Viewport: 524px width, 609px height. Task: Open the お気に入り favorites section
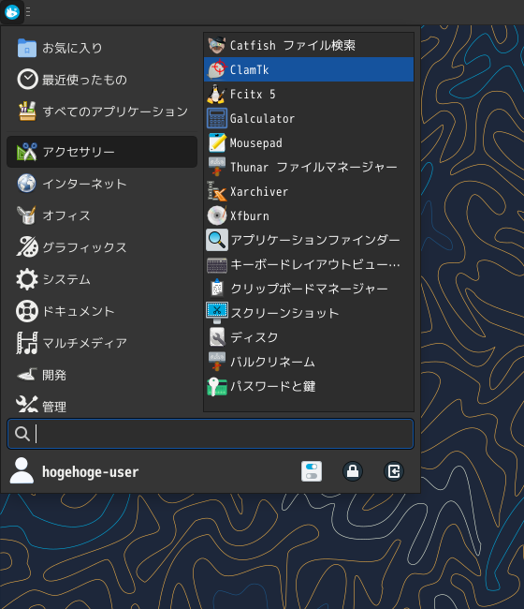(102, 48)
